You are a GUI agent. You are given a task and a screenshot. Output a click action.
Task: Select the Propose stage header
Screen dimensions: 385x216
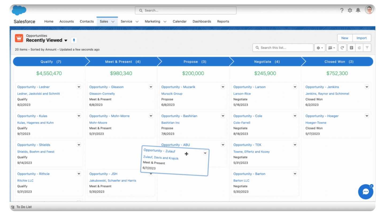click(195, 62)
